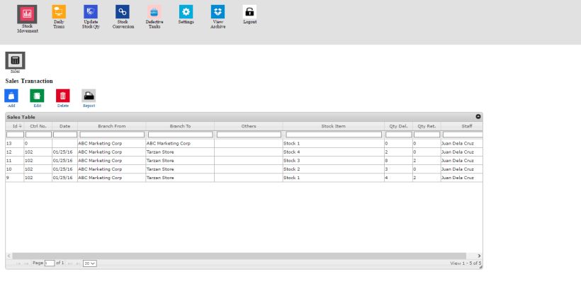Viewport: 581px width, 284px height.
Task: Open the Stock Movement module
Action: tap(28, 14)
